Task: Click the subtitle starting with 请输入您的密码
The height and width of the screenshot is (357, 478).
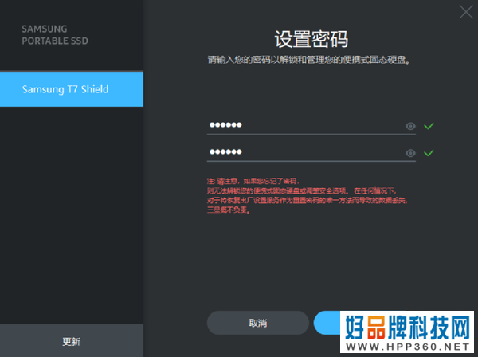Action: click(x=308, y=60)
